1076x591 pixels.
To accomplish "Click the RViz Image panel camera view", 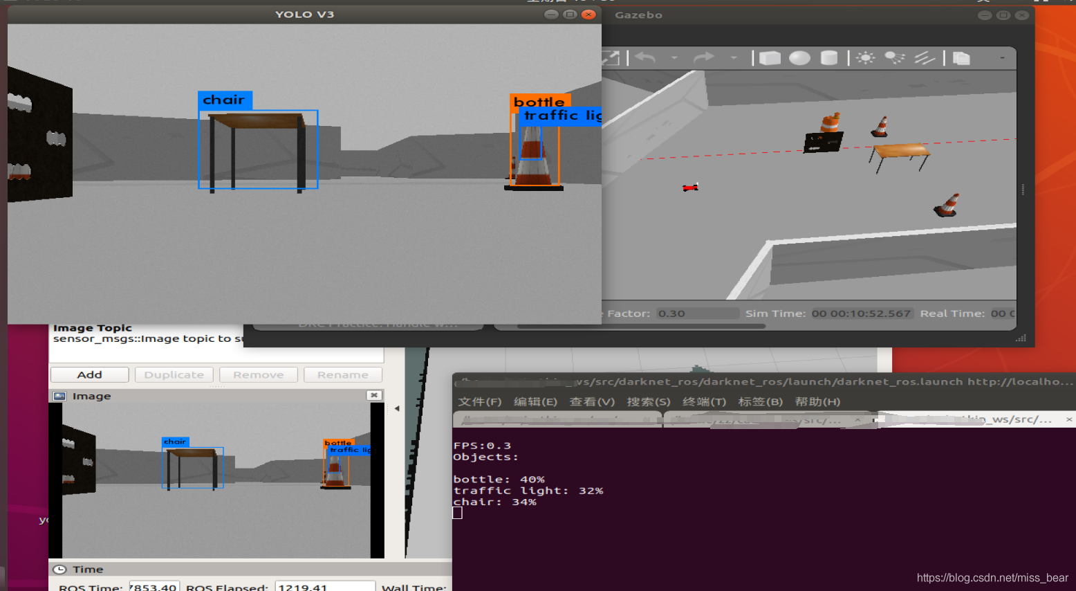I will coord(216,480).
